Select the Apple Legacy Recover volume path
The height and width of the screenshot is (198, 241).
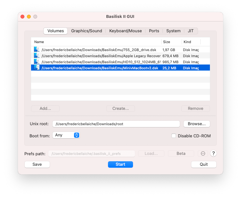click(x=101, y=56)
